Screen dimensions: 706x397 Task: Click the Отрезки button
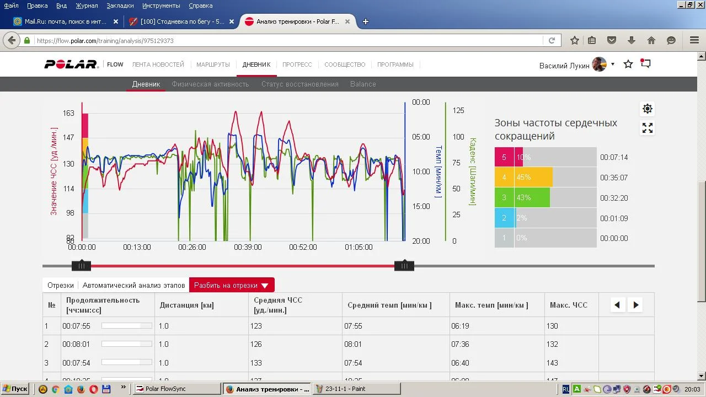coord(61,285)
